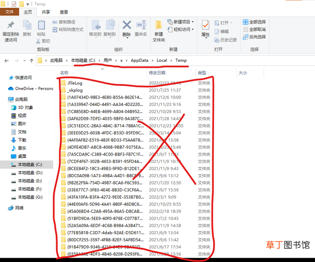This screenshot has width=315, height=262.
Task: Open the New item dropdown
Action: [x=181, y=22]
